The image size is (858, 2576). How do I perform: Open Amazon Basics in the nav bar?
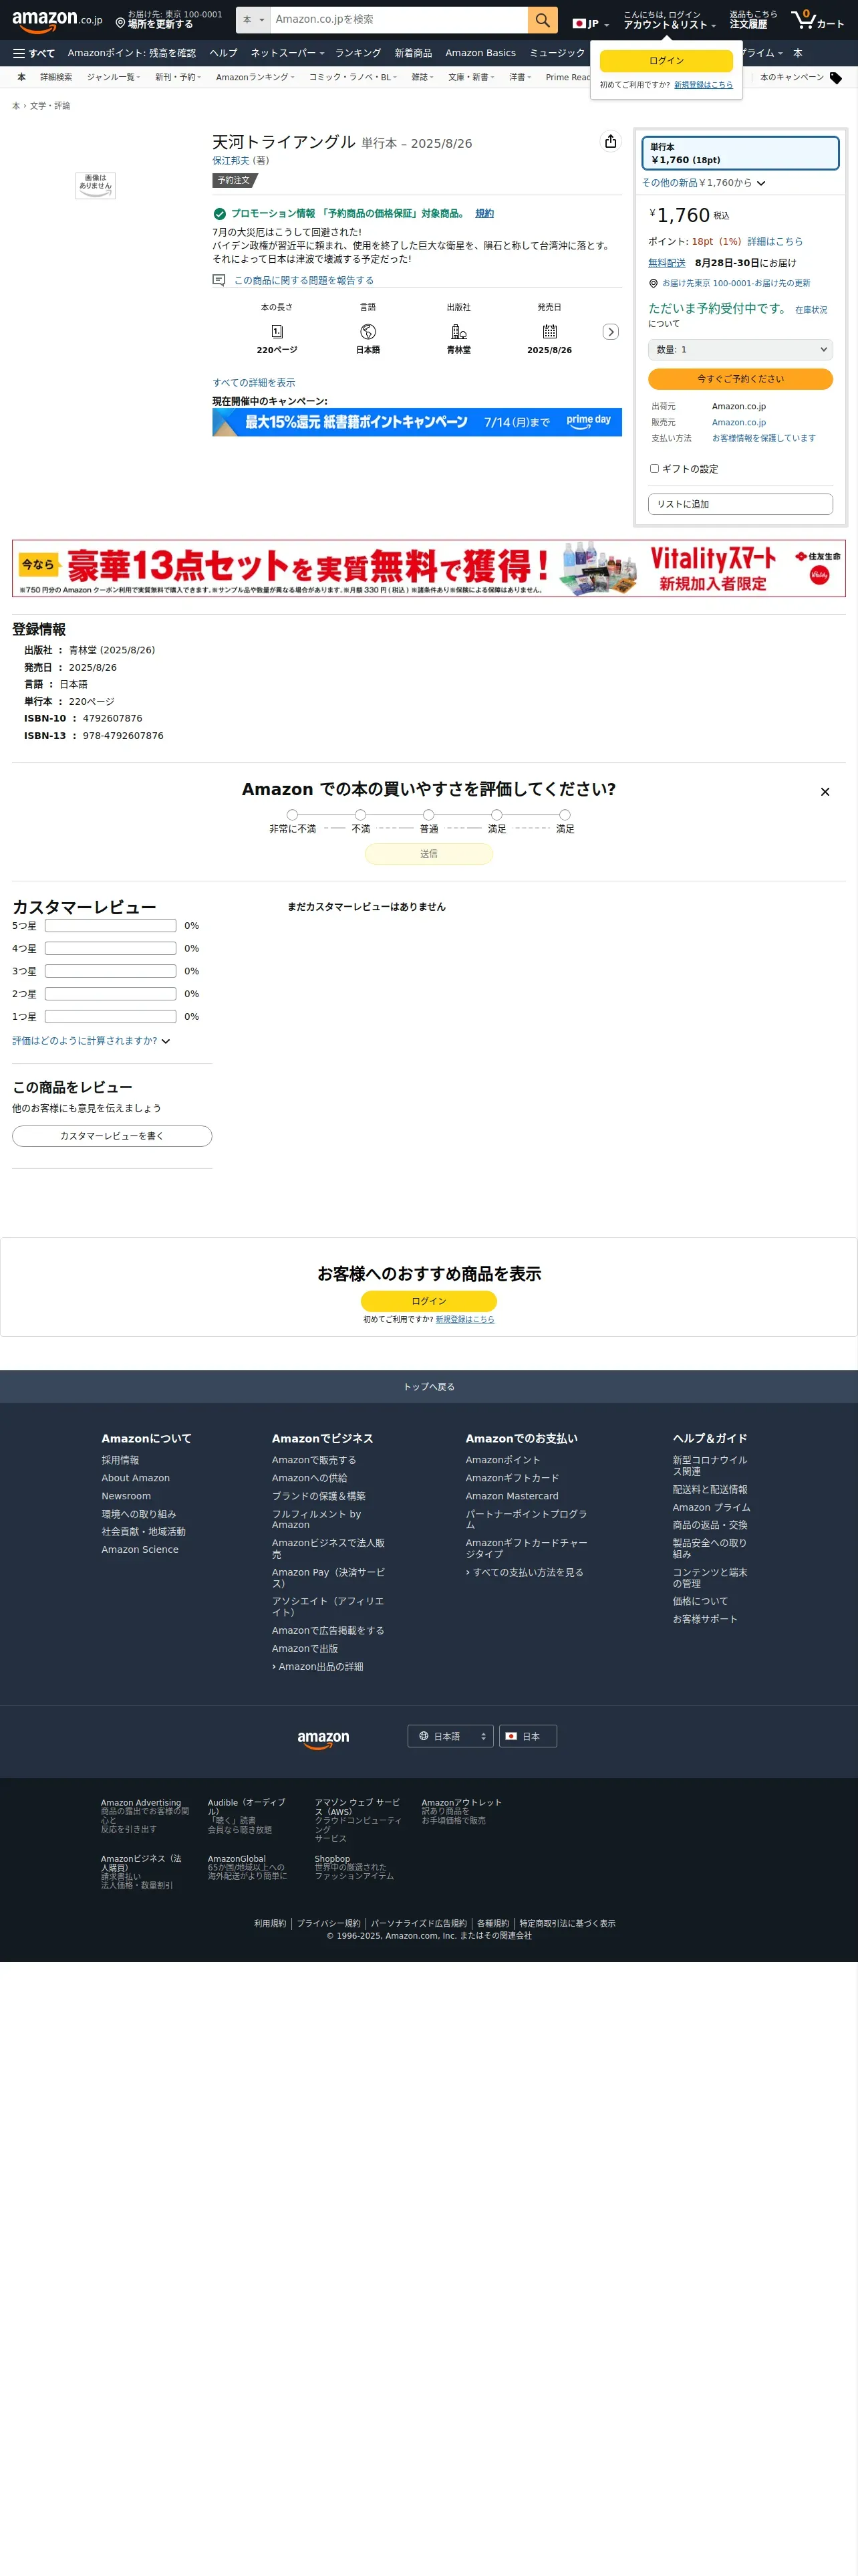click(480, 53)
